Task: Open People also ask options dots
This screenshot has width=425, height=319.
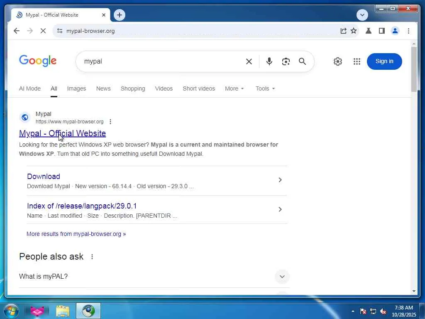Action: [92, 257]
